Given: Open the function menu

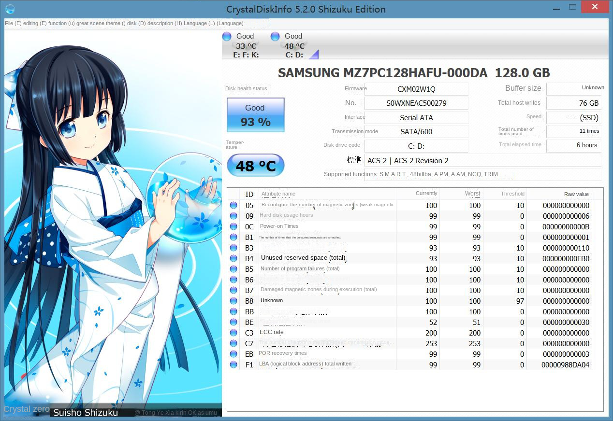Looking at the screenshot, I should coord(61,23).
